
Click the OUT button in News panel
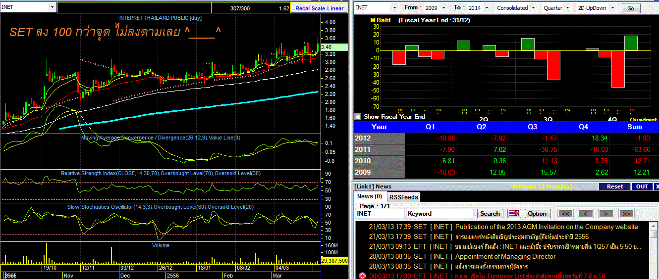coord(642,186)
